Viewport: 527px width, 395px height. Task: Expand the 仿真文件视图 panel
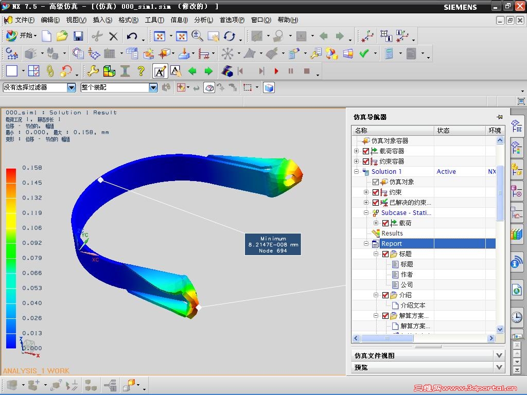point(498,355)
